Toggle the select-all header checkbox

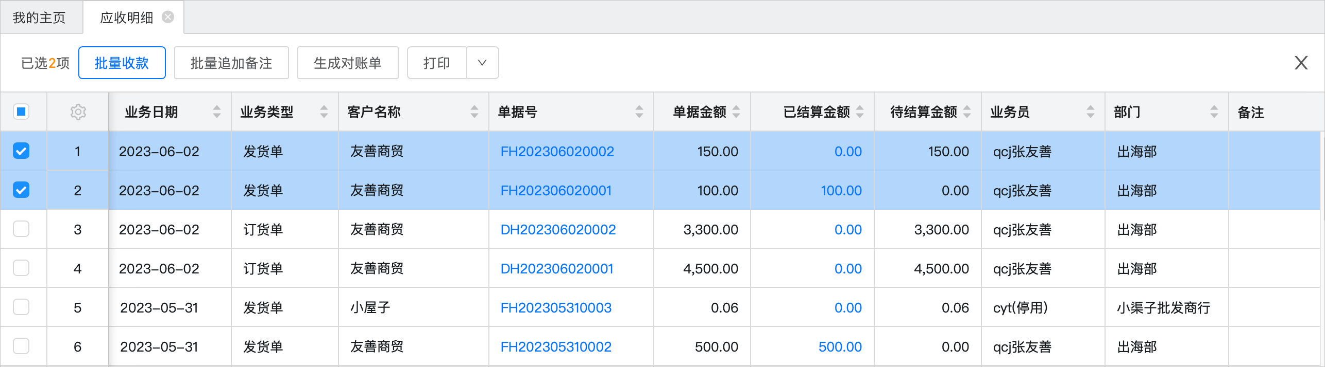[x=21, y=112]
